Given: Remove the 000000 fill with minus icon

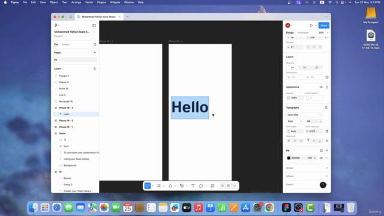Looking at the screenshot, I should [x=326, y=158].
